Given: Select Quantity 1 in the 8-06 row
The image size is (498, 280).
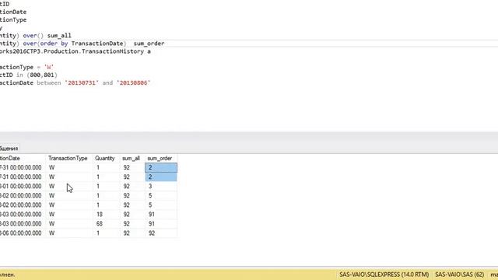Looking at the screenshot, I should pyautogui.click(x=107, y=233).
